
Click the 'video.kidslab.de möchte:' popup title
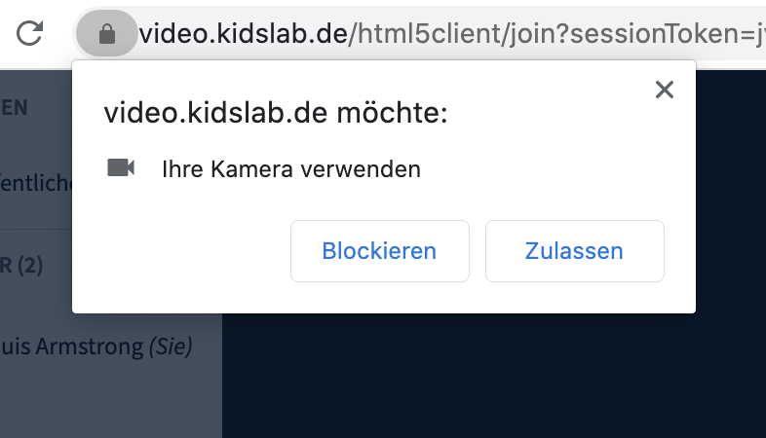pyautogui.click(x=275, y=113)
